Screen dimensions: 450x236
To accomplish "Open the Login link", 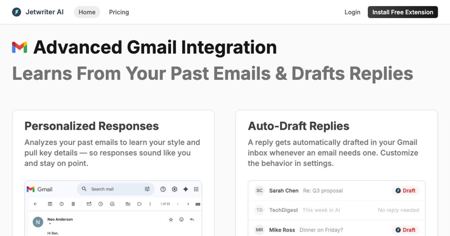I will [x=352, y=12].
